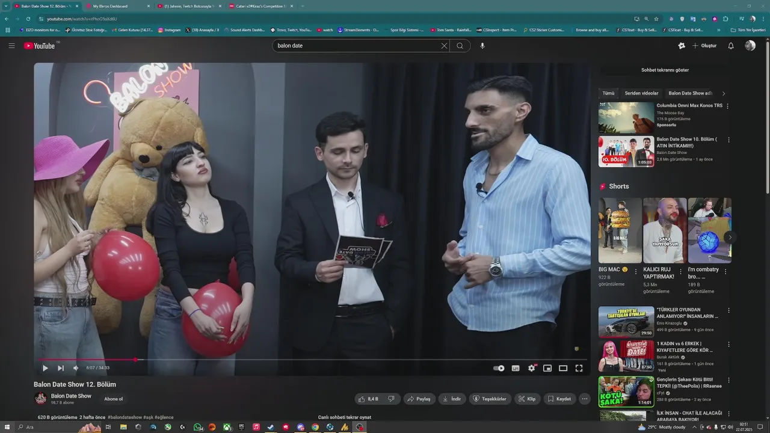Click the #balondateshow hashtag

pos(125,417)
